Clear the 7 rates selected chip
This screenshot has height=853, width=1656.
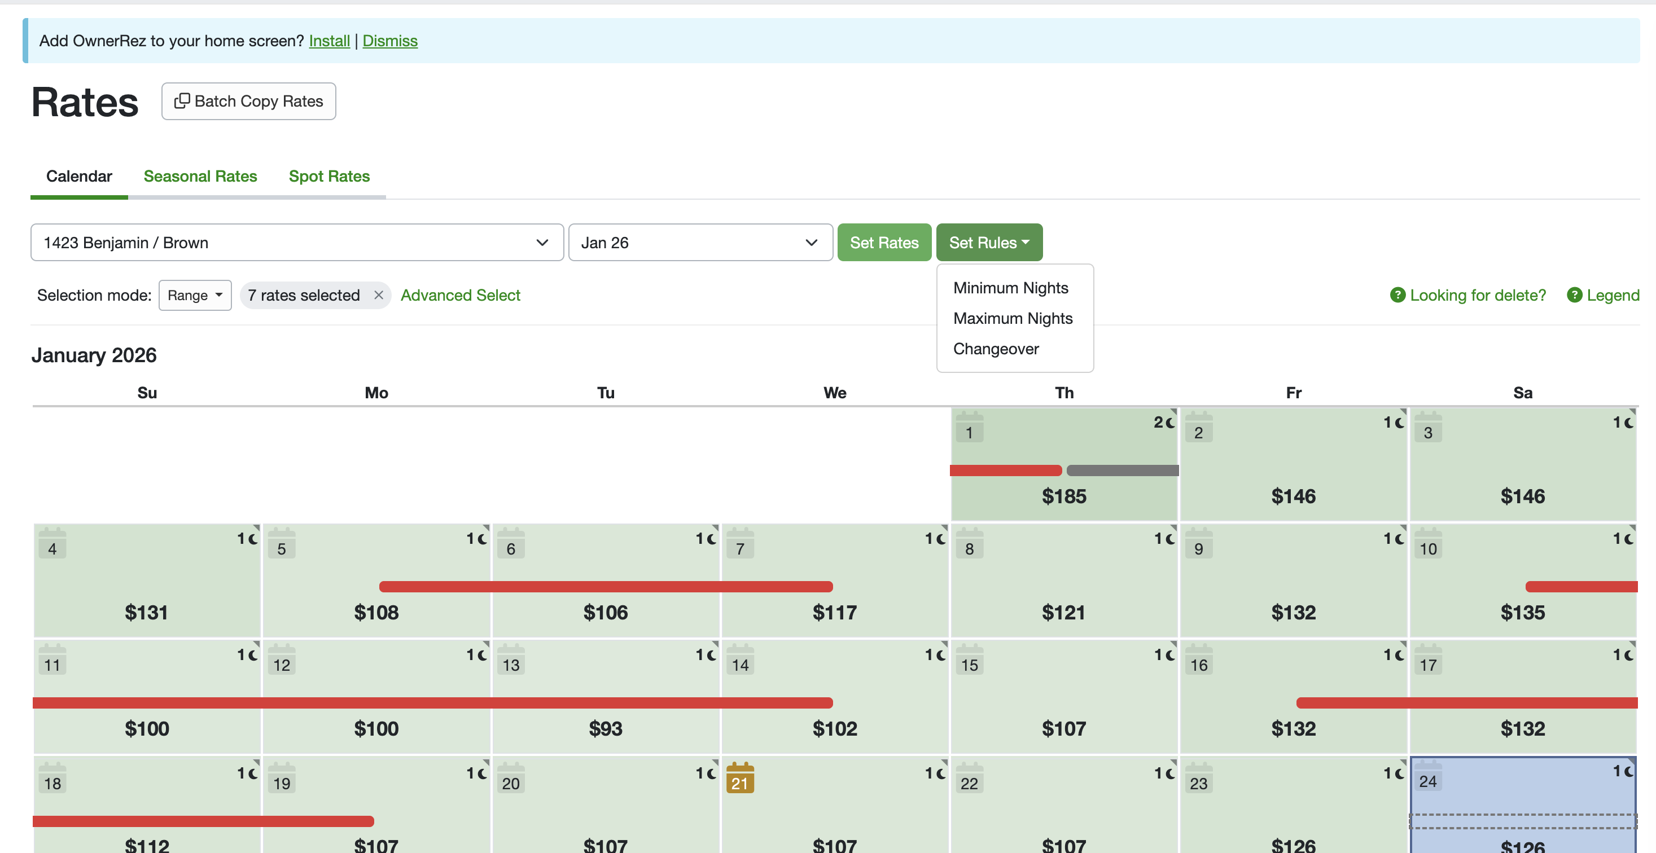(379, 295)
